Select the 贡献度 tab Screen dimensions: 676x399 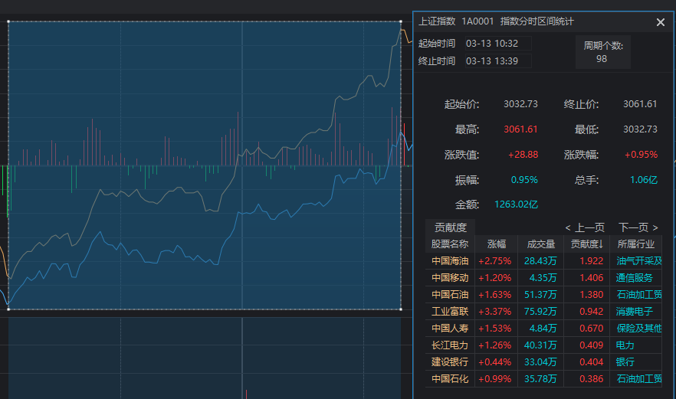[450, 227]
